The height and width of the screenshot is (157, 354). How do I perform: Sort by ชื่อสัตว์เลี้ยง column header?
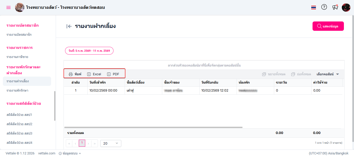click(143, 83)
